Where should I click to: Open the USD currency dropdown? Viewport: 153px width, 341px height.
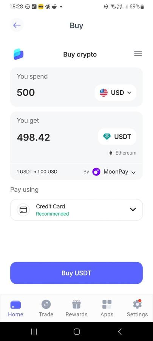[x=115, y=93]
